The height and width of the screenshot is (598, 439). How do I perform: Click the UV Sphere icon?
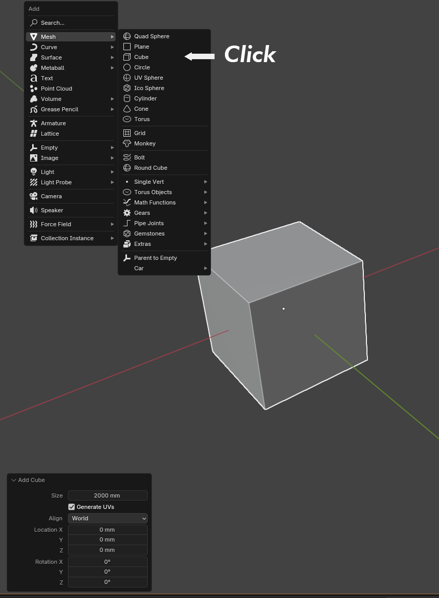(x=127, y=78)
